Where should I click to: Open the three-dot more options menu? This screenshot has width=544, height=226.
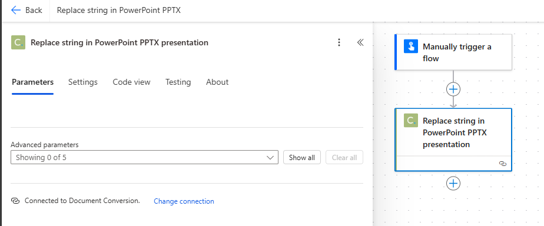pyautogui.click(x=339, y=42)
